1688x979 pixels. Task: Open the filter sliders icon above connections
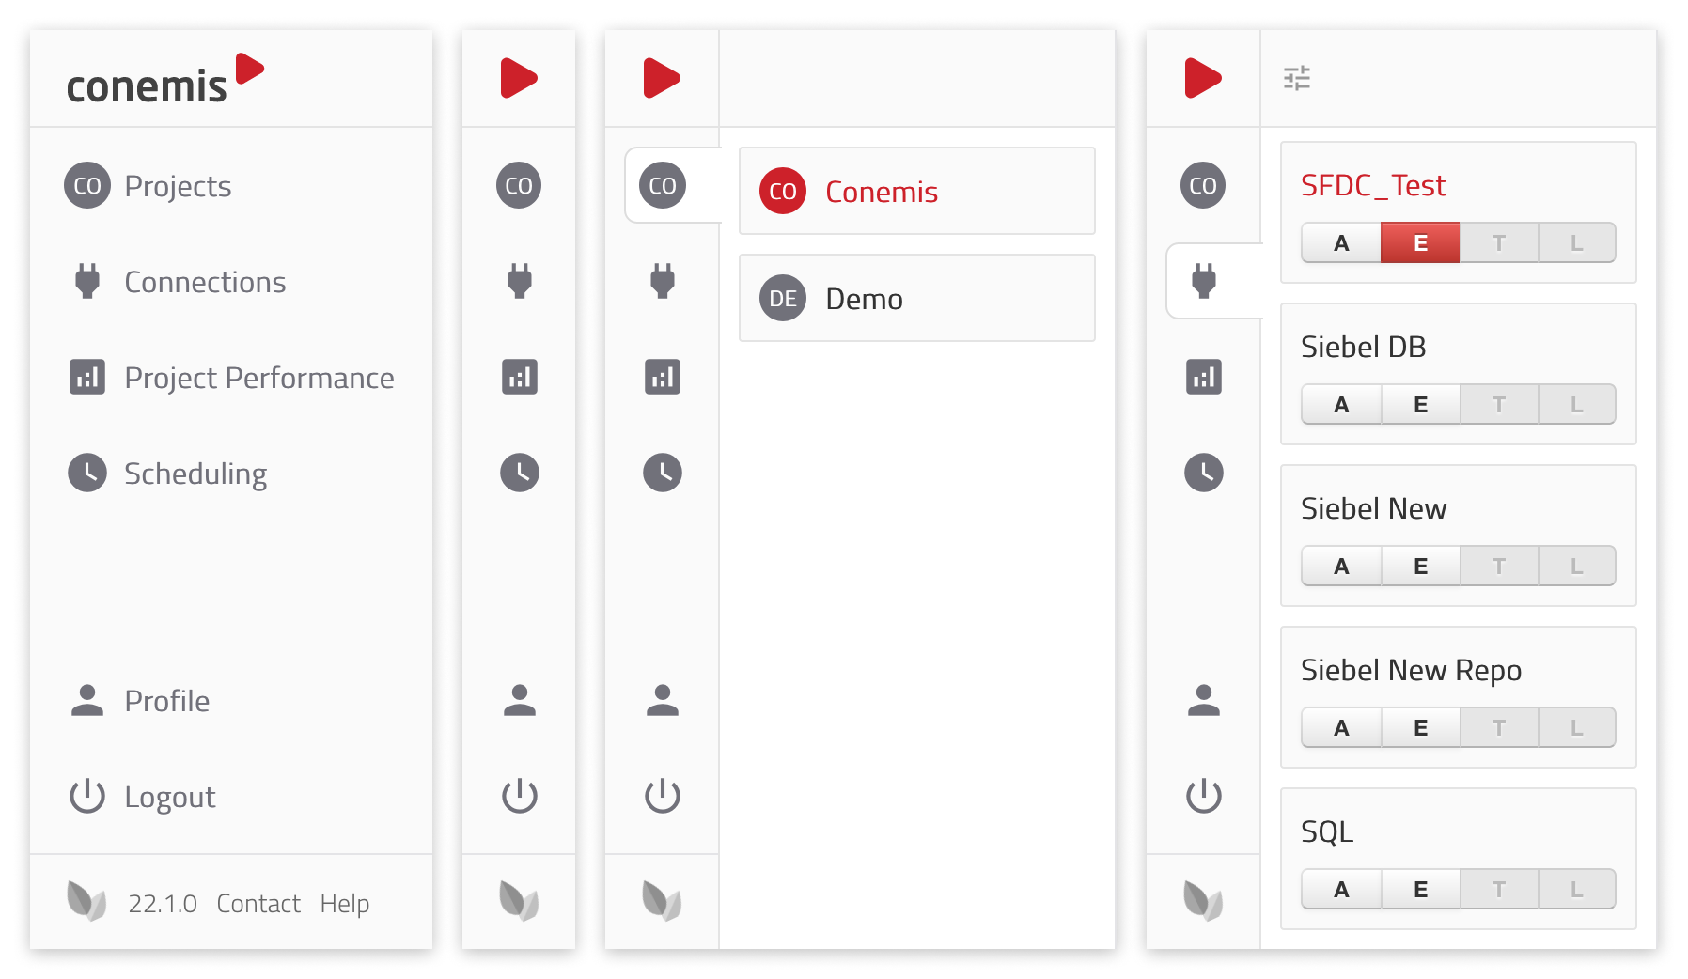[x=1298, y=80]
